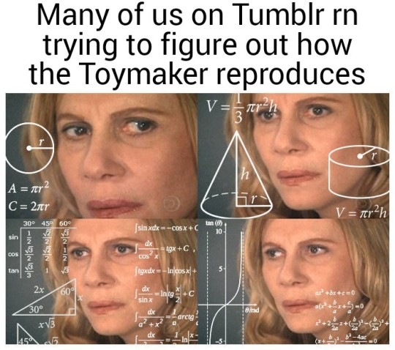Image resolution: width=395 pixels, height=350 pixels.
Task: Select the trig values table header 45°
Action: pos(47,223)
